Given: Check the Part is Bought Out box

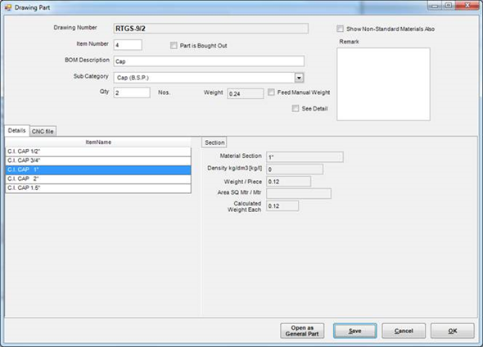Looking at the screenshot, I should point(174,46).
